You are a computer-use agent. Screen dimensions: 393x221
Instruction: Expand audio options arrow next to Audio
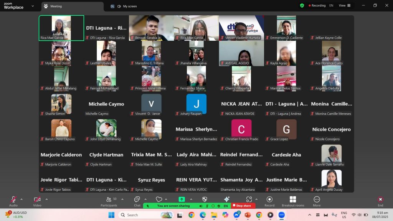pyautogui.click(x=21, y=199)
